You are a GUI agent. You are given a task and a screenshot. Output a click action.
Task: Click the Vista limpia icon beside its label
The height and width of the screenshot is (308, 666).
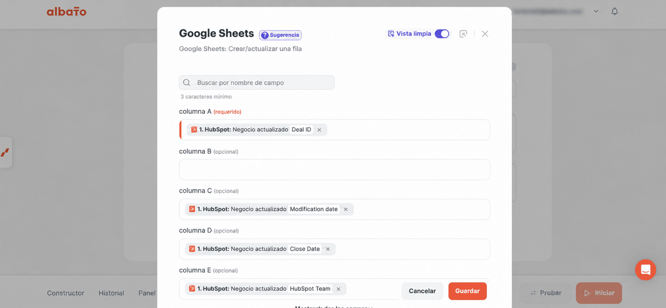pos(391,34)
